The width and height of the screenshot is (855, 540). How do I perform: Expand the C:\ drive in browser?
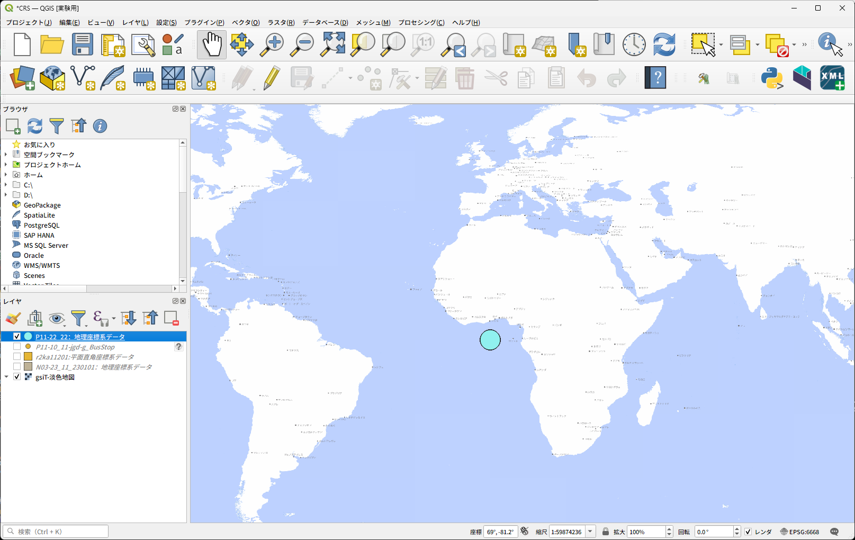tap(6, 185)
